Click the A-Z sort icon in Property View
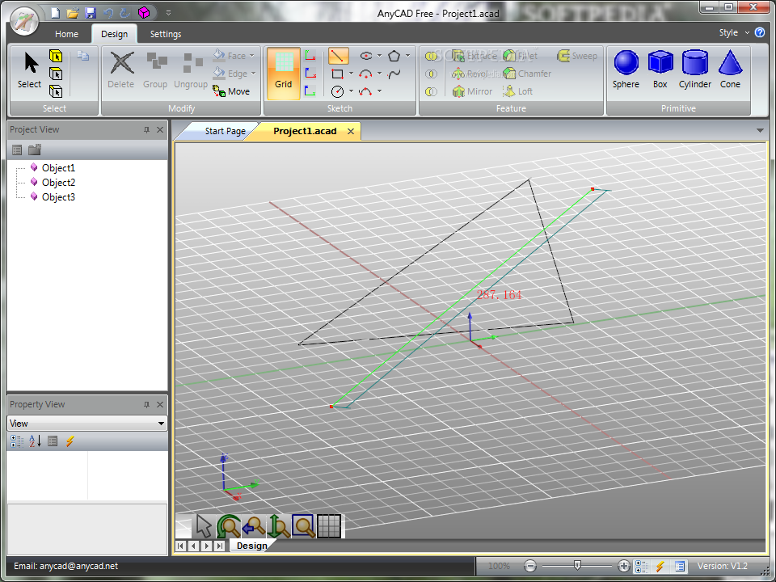Image resolution: width=776 pixels, height=582 pixels. (x=35, y=441)
